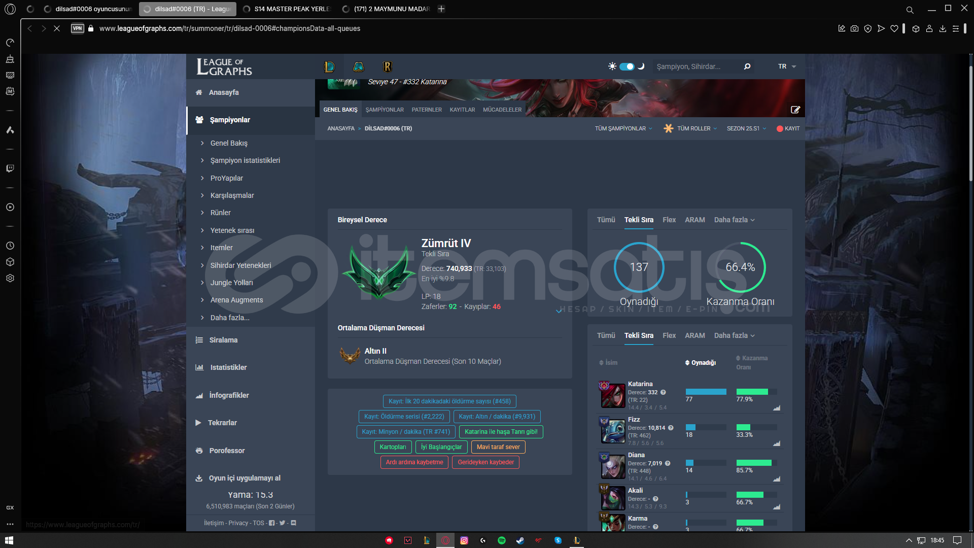
Task: Open the Windows Start menu
Action: point(9,540)
